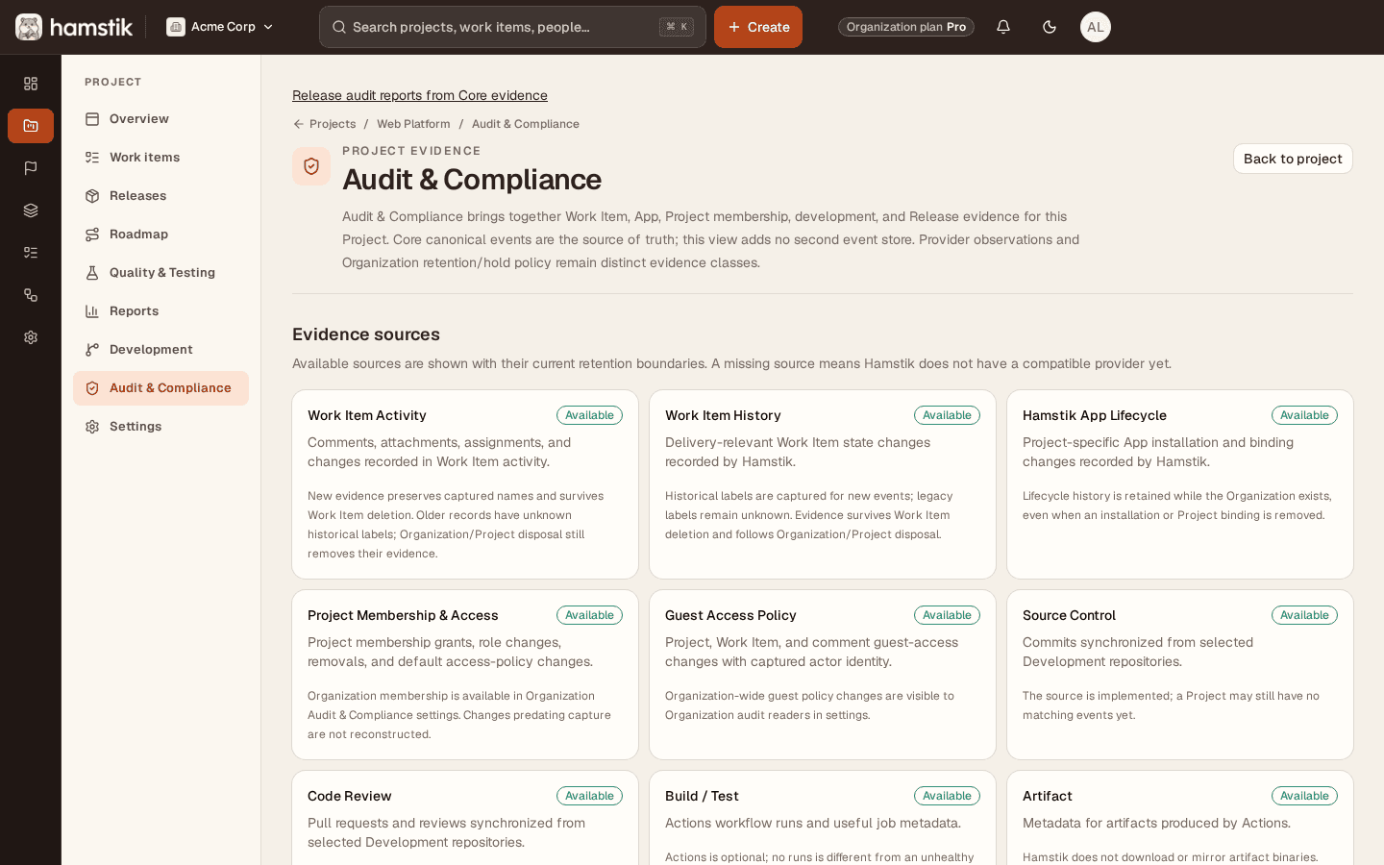1384x865 pixels.
Task: Click the Project Membership & Access title
Action: tap(403, 615)
